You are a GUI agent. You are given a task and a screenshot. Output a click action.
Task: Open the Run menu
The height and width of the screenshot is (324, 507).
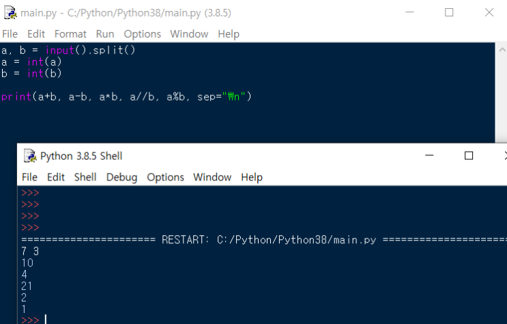(105, 34)
